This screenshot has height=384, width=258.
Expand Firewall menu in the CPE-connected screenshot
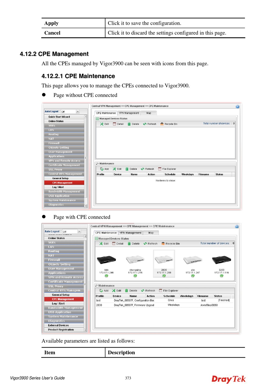[64, 260]
